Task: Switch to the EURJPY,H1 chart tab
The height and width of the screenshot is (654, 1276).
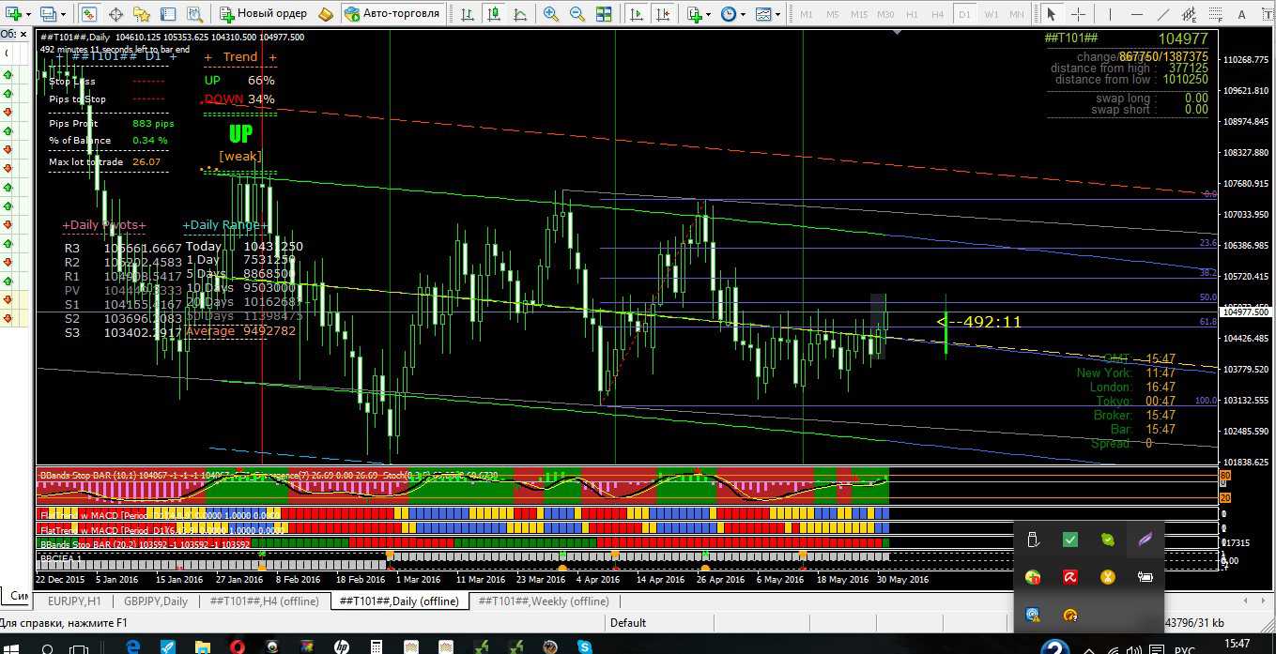Action: point(74,601)
